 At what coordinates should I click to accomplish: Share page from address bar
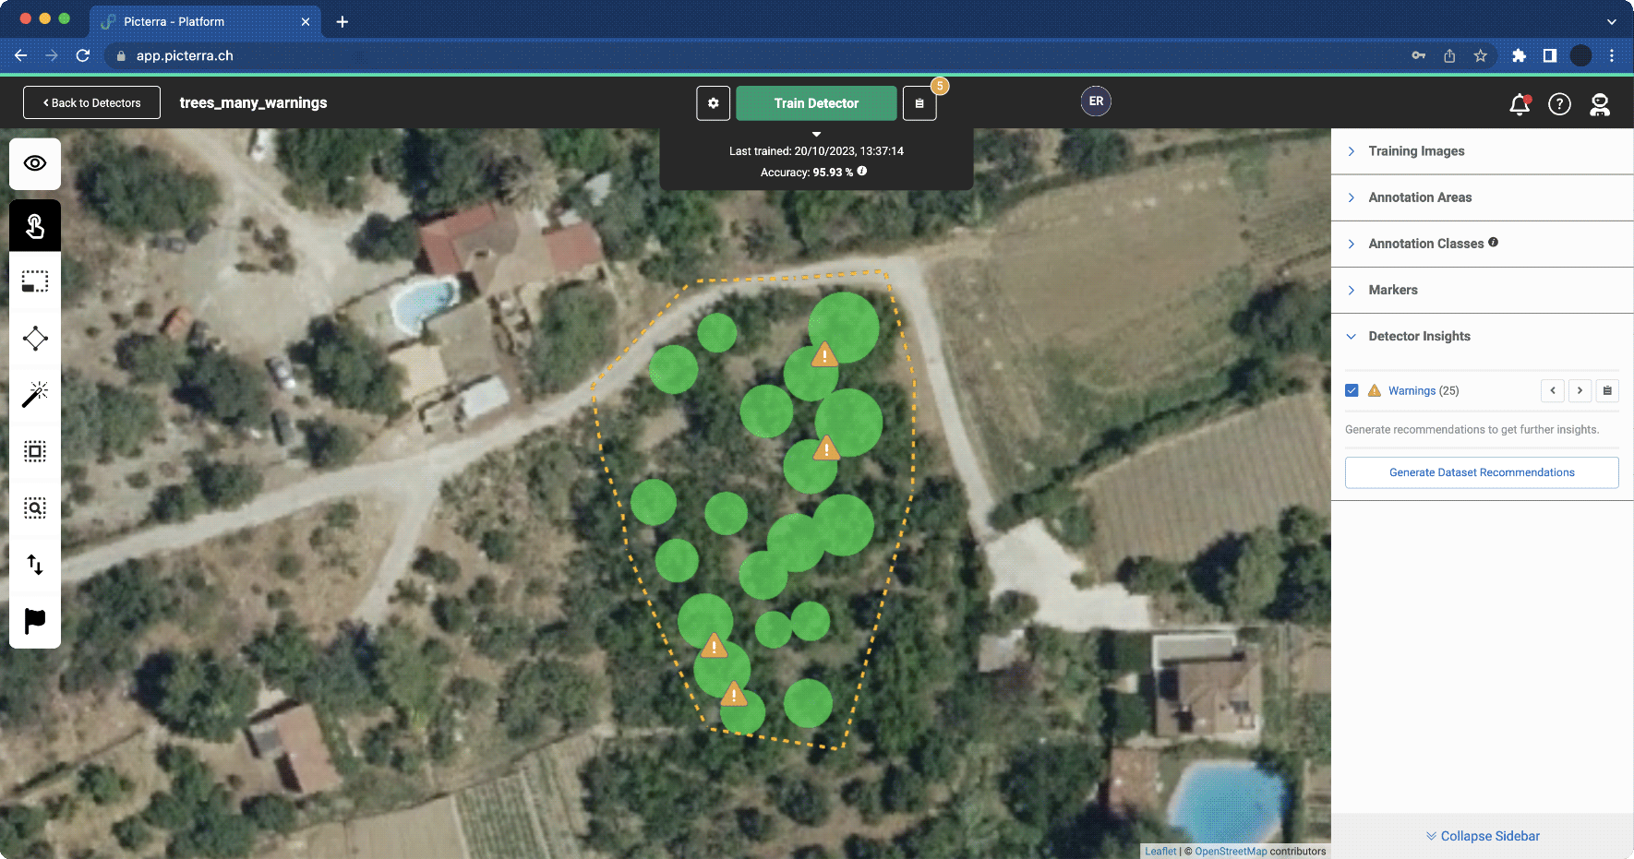[x=1449, y=55]
